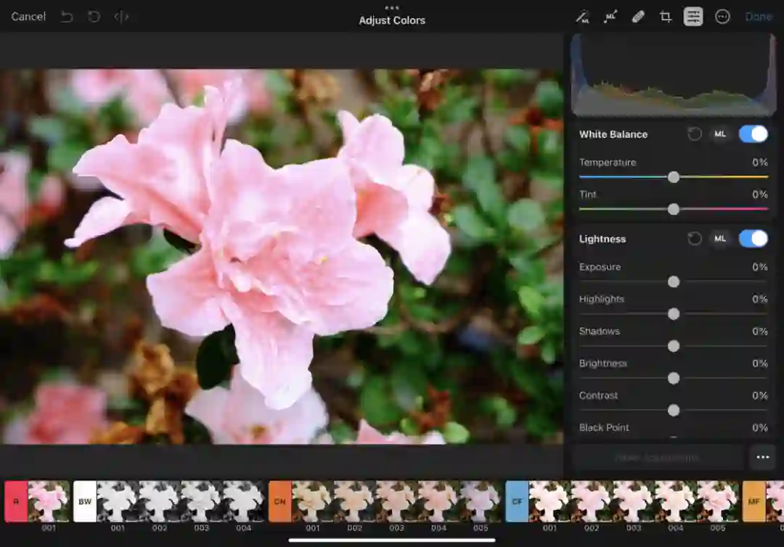Open the ML Match Colors tool
Image resolution: width=784 pixels, height=547 pixels.
pos(611,17)
